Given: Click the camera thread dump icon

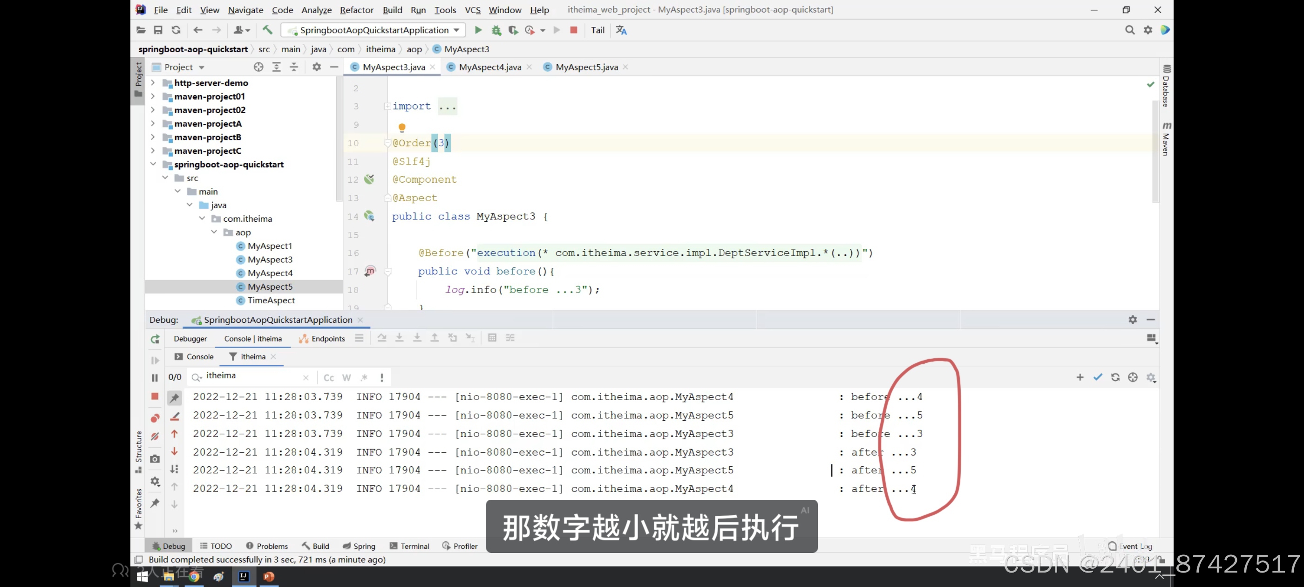Looking at the screenshot, I should click(x=155, y=459).
